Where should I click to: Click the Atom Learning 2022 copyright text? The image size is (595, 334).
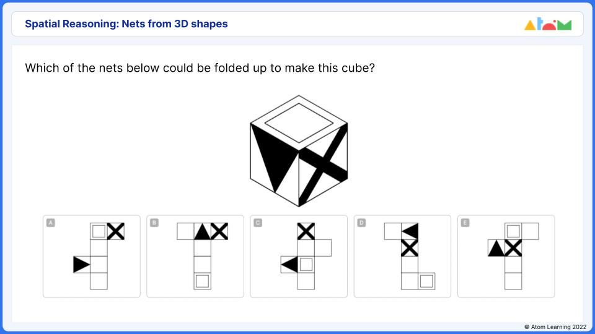555,327
